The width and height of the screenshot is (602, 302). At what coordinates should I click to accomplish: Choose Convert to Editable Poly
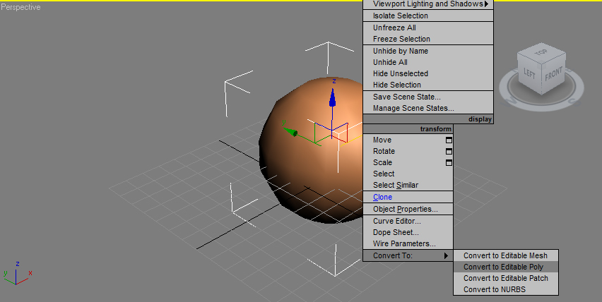(503, 267)
